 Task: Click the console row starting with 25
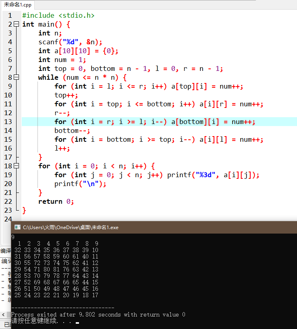pyautogui.click(x=56, y=295)
